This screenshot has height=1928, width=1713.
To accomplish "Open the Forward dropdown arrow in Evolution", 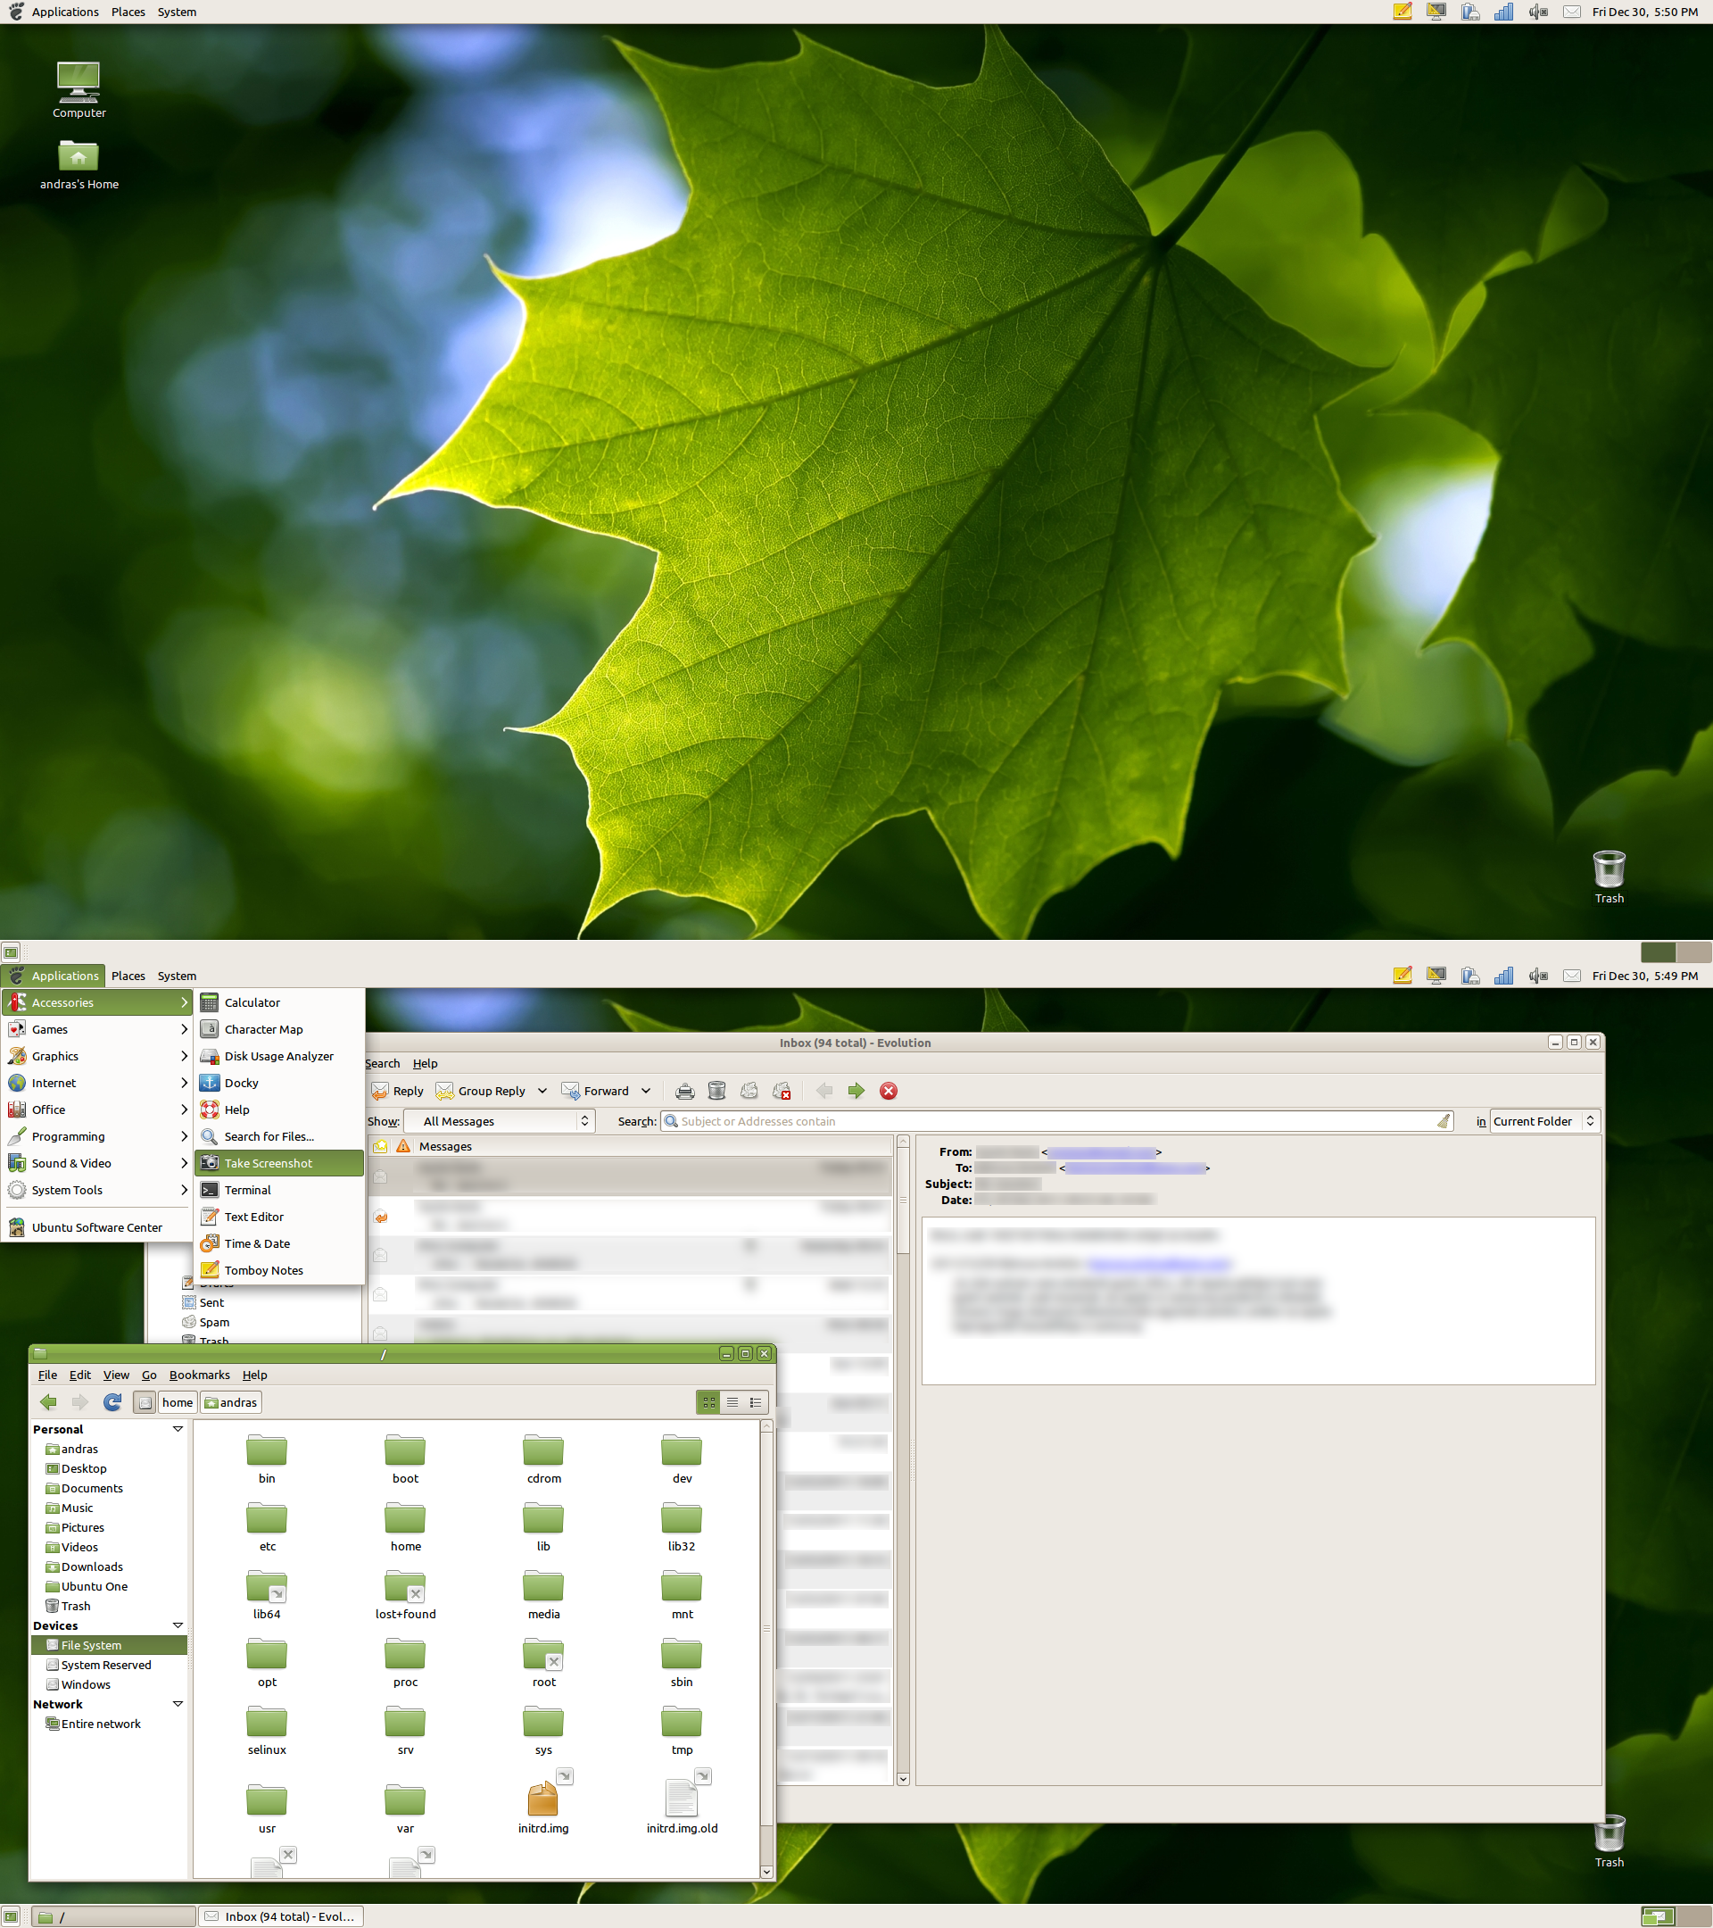I will point(646,1092).
